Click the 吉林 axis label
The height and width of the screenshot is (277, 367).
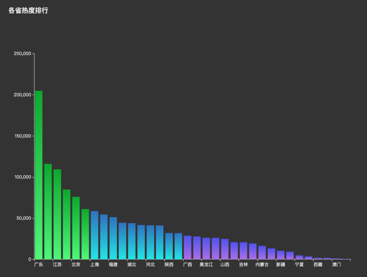click(243, 264)
